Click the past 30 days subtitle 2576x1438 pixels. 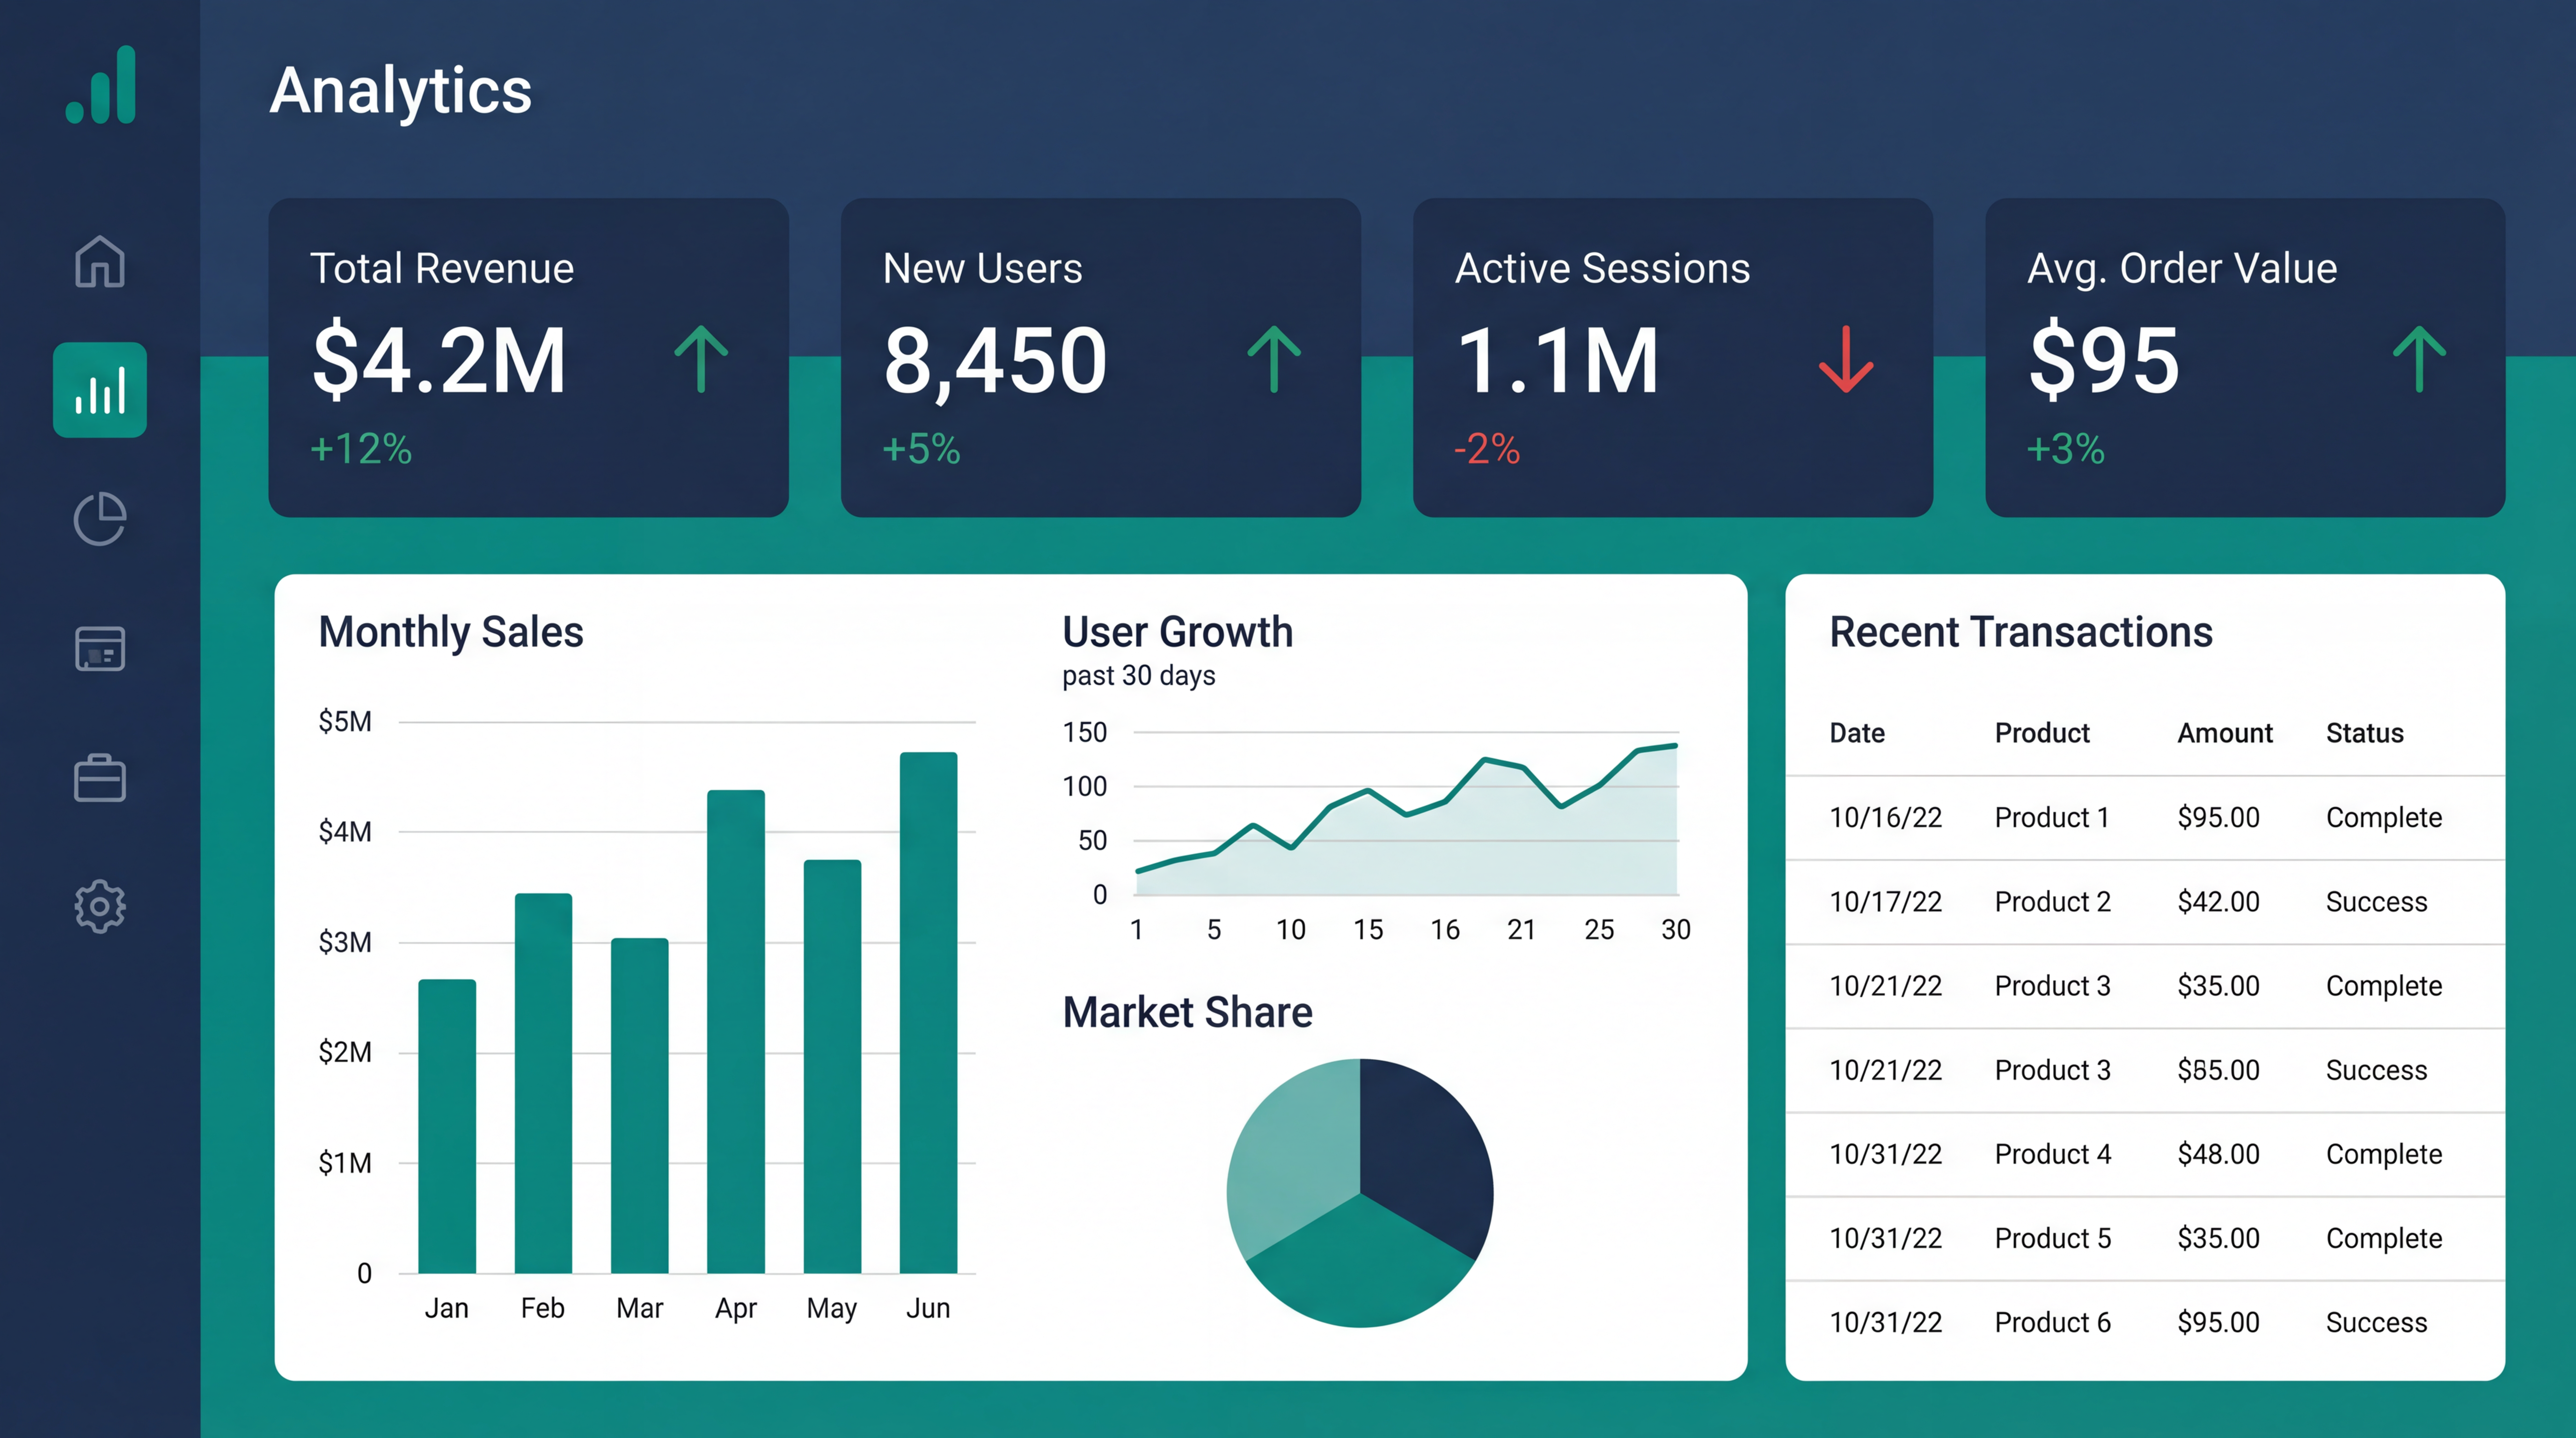point(1138,676)
